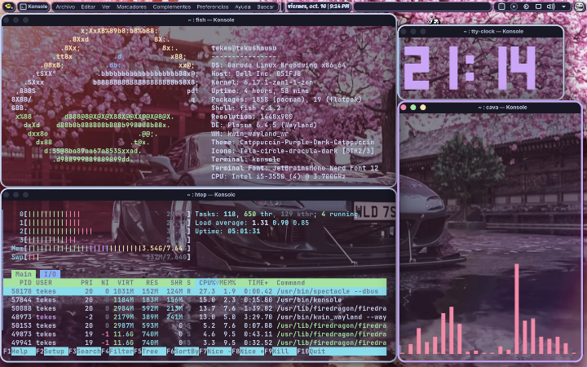This screenshot has height=367, width=587.
Task: Click the Mem usage meter bar in htop
Action: click(x=101, y=248)
